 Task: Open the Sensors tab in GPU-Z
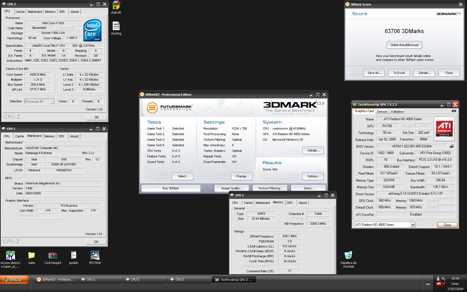tap(382, 111)
